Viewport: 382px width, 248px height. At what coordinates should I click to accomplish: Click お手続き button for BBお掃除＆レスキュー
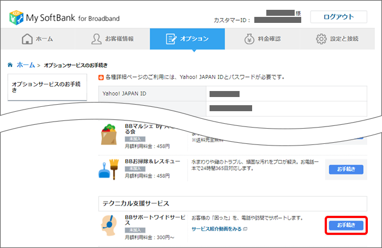click(346, 169)
